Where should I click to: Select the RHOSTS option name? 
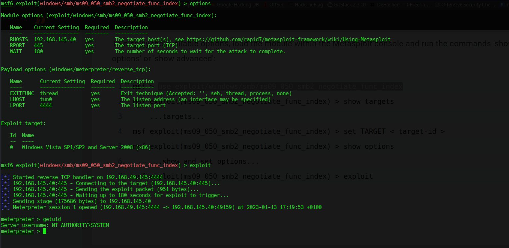coord(19,40)
